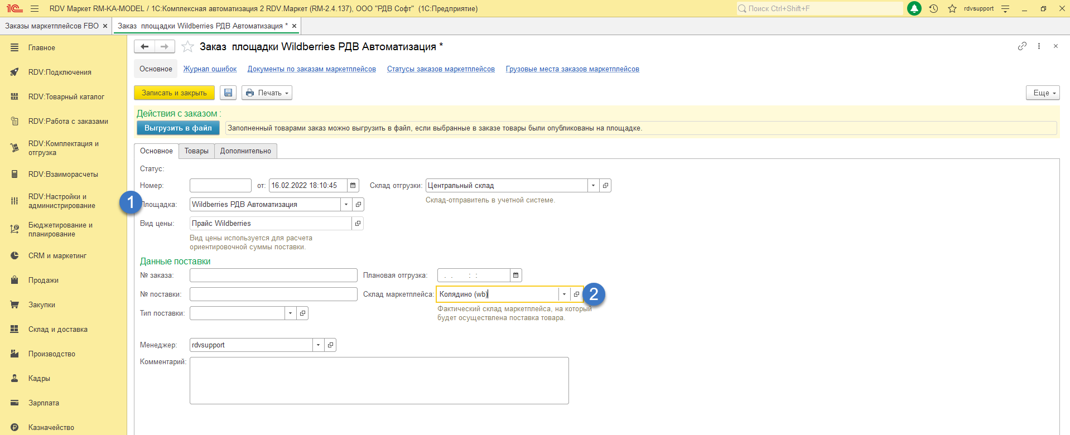Expand the Площадка dropdown list
1070x435 pixels.
[x=346, y=205]
